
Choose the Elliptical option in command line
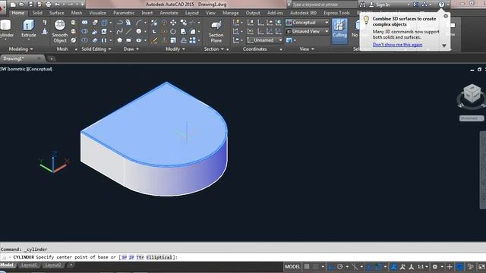pyautogui.click(x=159, y=257)
